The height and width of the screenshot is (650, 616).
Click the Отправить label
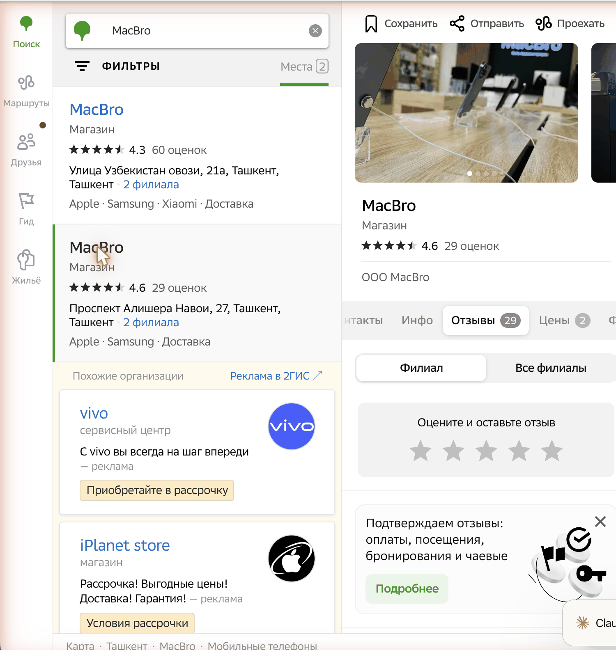497,24
